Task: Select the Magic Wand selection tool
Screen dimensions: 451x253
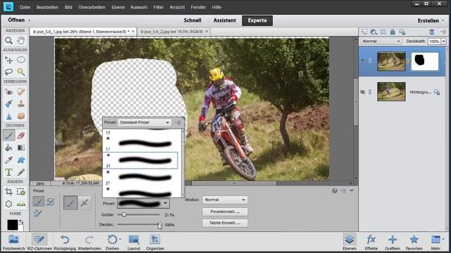Action: click(20, 72)
